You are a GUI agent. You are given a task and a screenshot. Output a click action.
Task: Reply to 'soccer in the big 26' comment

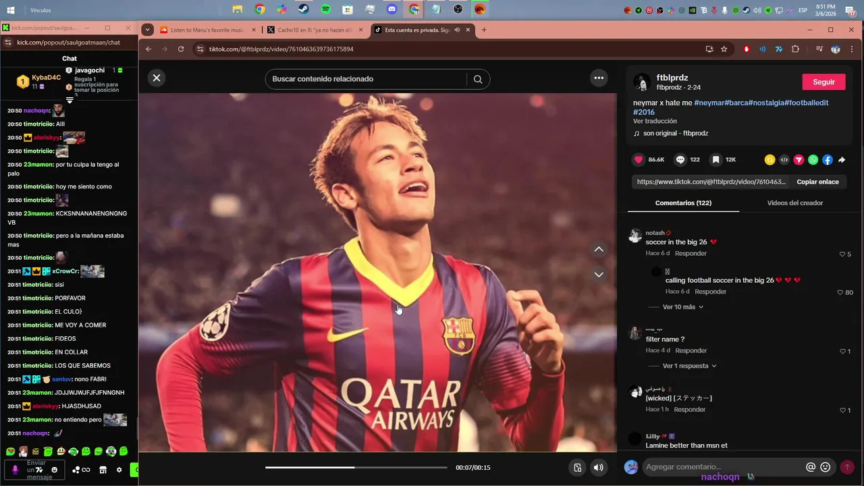click(x=691, y=253)
